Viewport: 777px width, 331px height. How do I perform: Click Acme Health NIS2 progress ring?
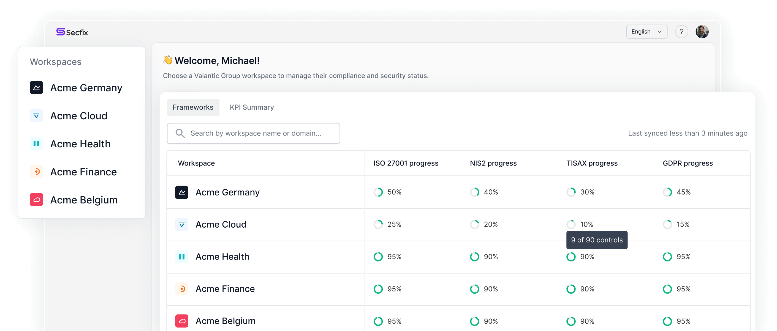coord(475,256)
